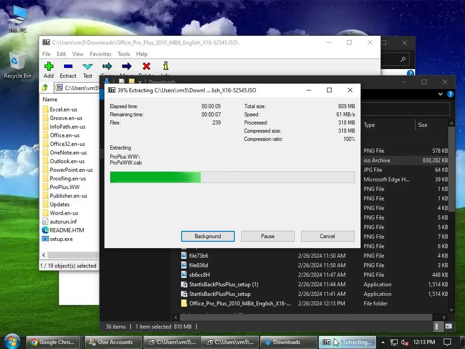Image resolution: width=465 pixels, height=349 pixels.
Task: Switch to User Accounts taskbar button
Action: coord(112,342)
